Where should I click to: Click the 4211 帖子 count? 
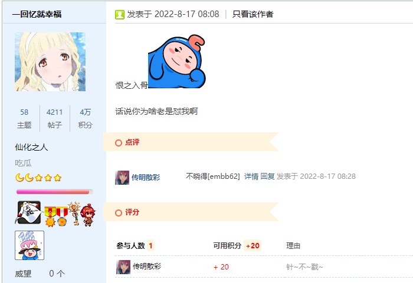[x=54, y=118]
